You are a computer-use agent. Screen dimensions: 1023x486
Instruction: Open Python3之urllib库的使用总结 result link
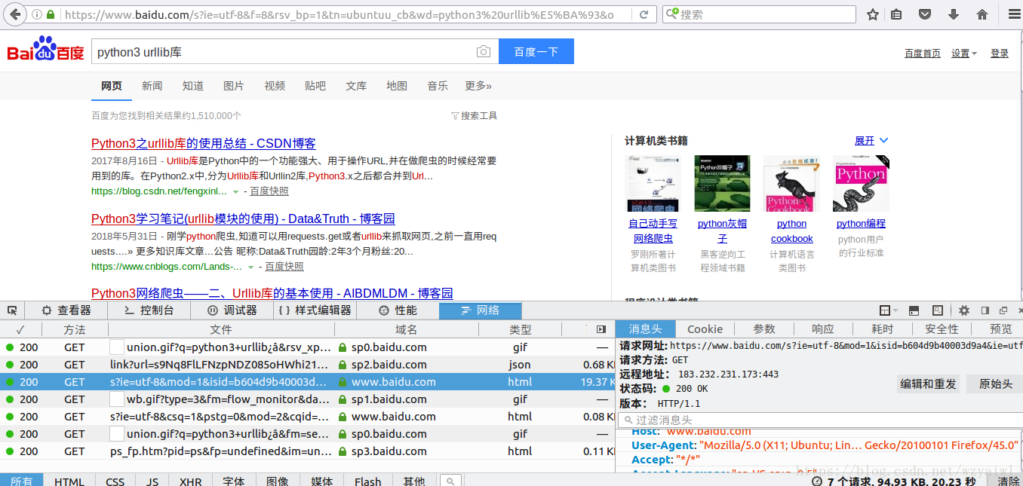tap(204, 143)
